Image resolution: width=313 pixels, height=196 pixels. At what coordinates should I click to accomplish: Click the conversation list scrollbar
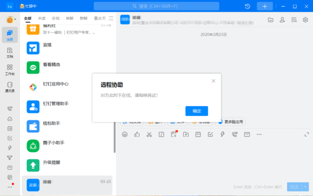click(x=115, y=137)
